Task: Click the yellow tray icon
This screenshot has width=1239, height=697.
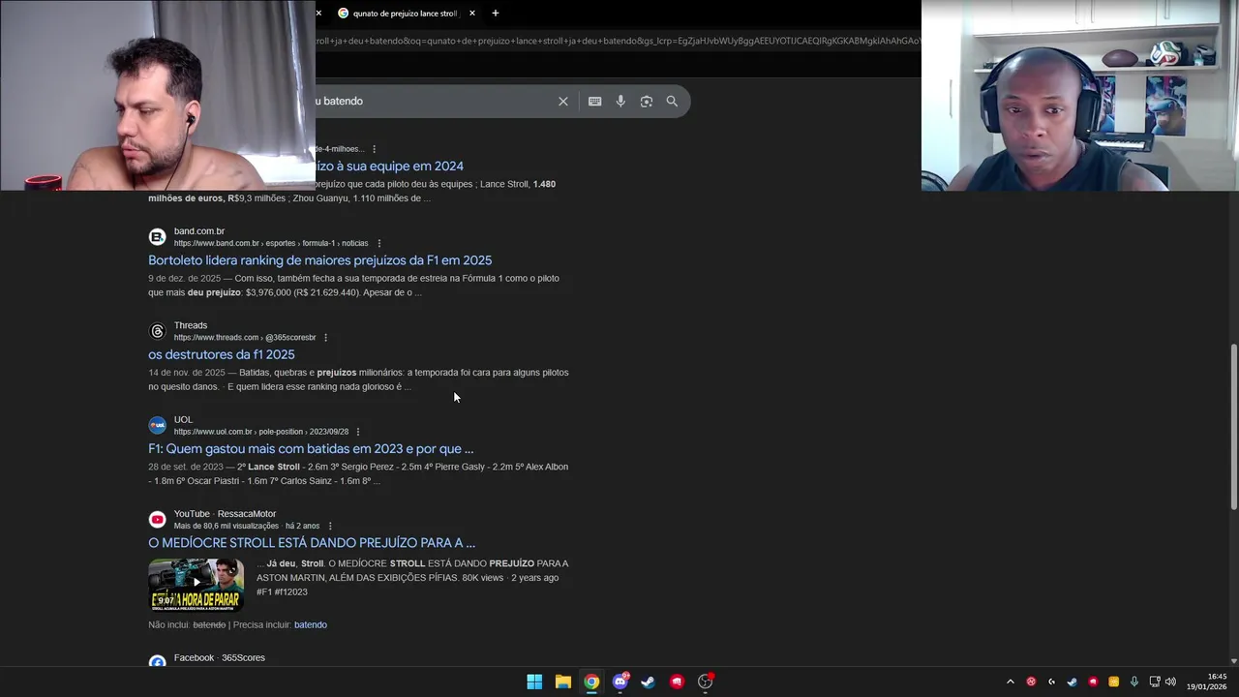Action: coord(1114,682)
